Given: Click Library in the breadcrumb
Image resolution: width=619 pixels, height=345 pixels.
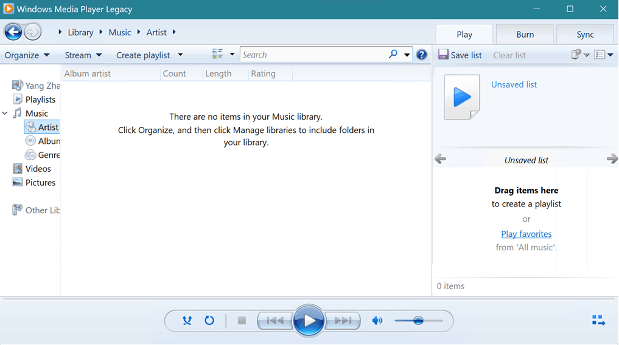Looking at the screenshot, I should 80,32.
